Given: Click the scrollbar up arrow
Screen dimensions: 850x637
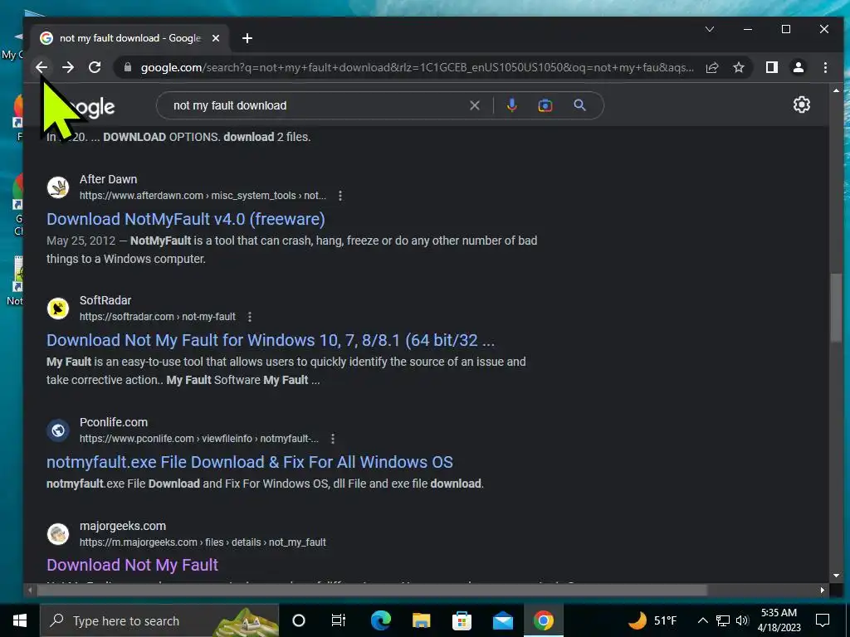Looking at the screenshot, I should (x=836, y=90).
